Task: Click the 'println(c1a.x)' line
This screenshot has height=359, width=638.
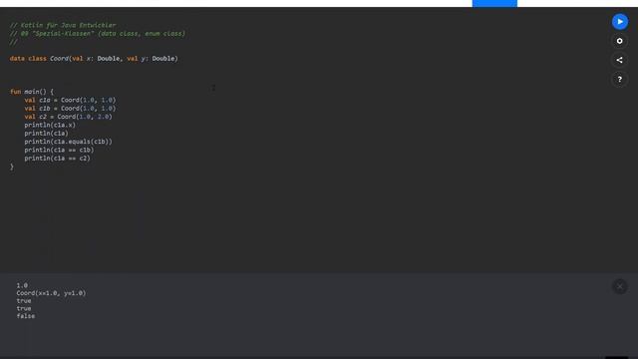Action: point(50,125)
